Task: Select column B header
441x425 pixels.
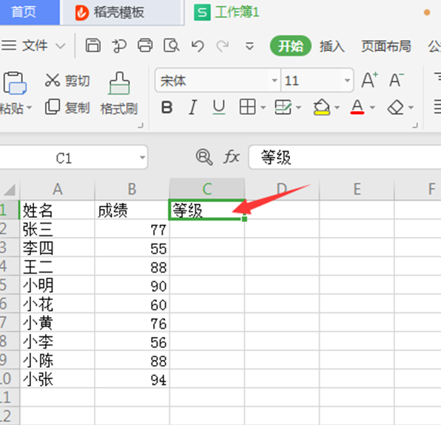Action: pyautogui.click(x=132, y=189)
